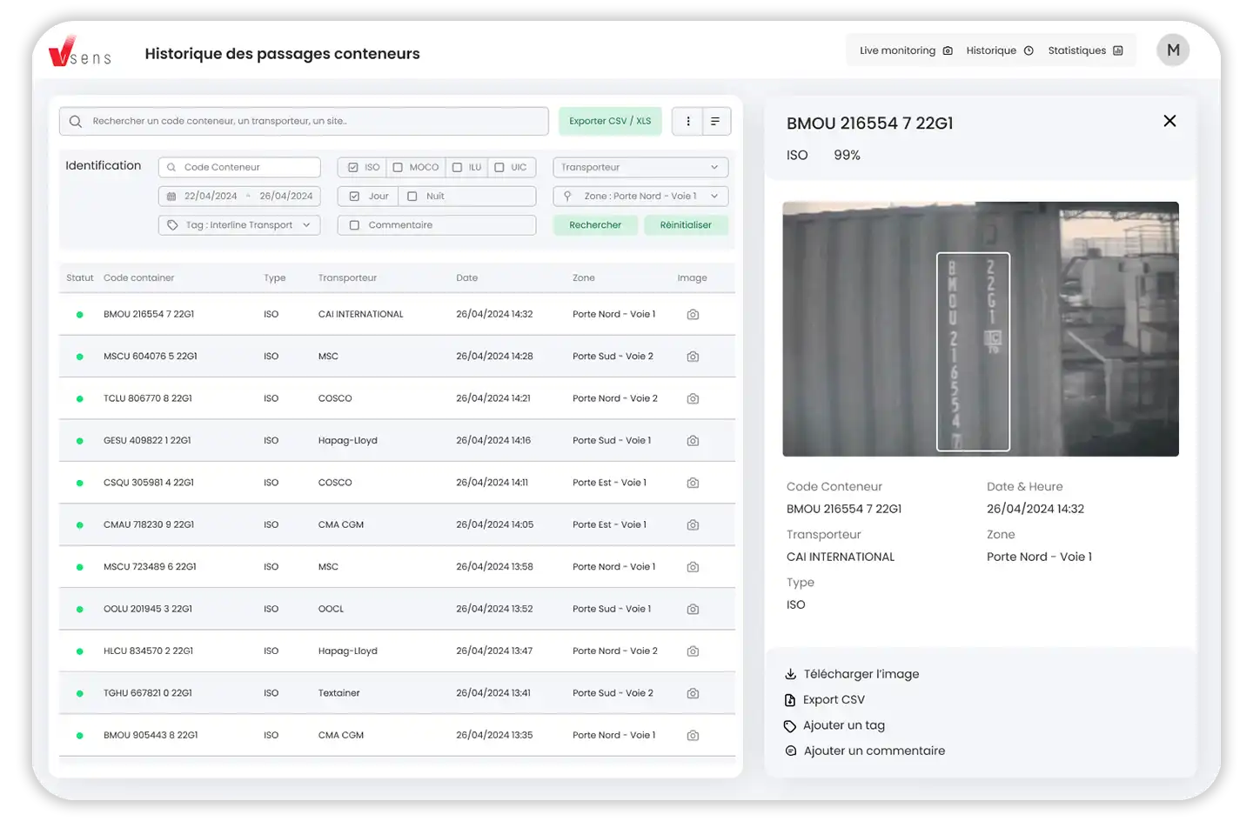
Task: Expand the Transporteur dropdown
Action: tap(640, 168)
